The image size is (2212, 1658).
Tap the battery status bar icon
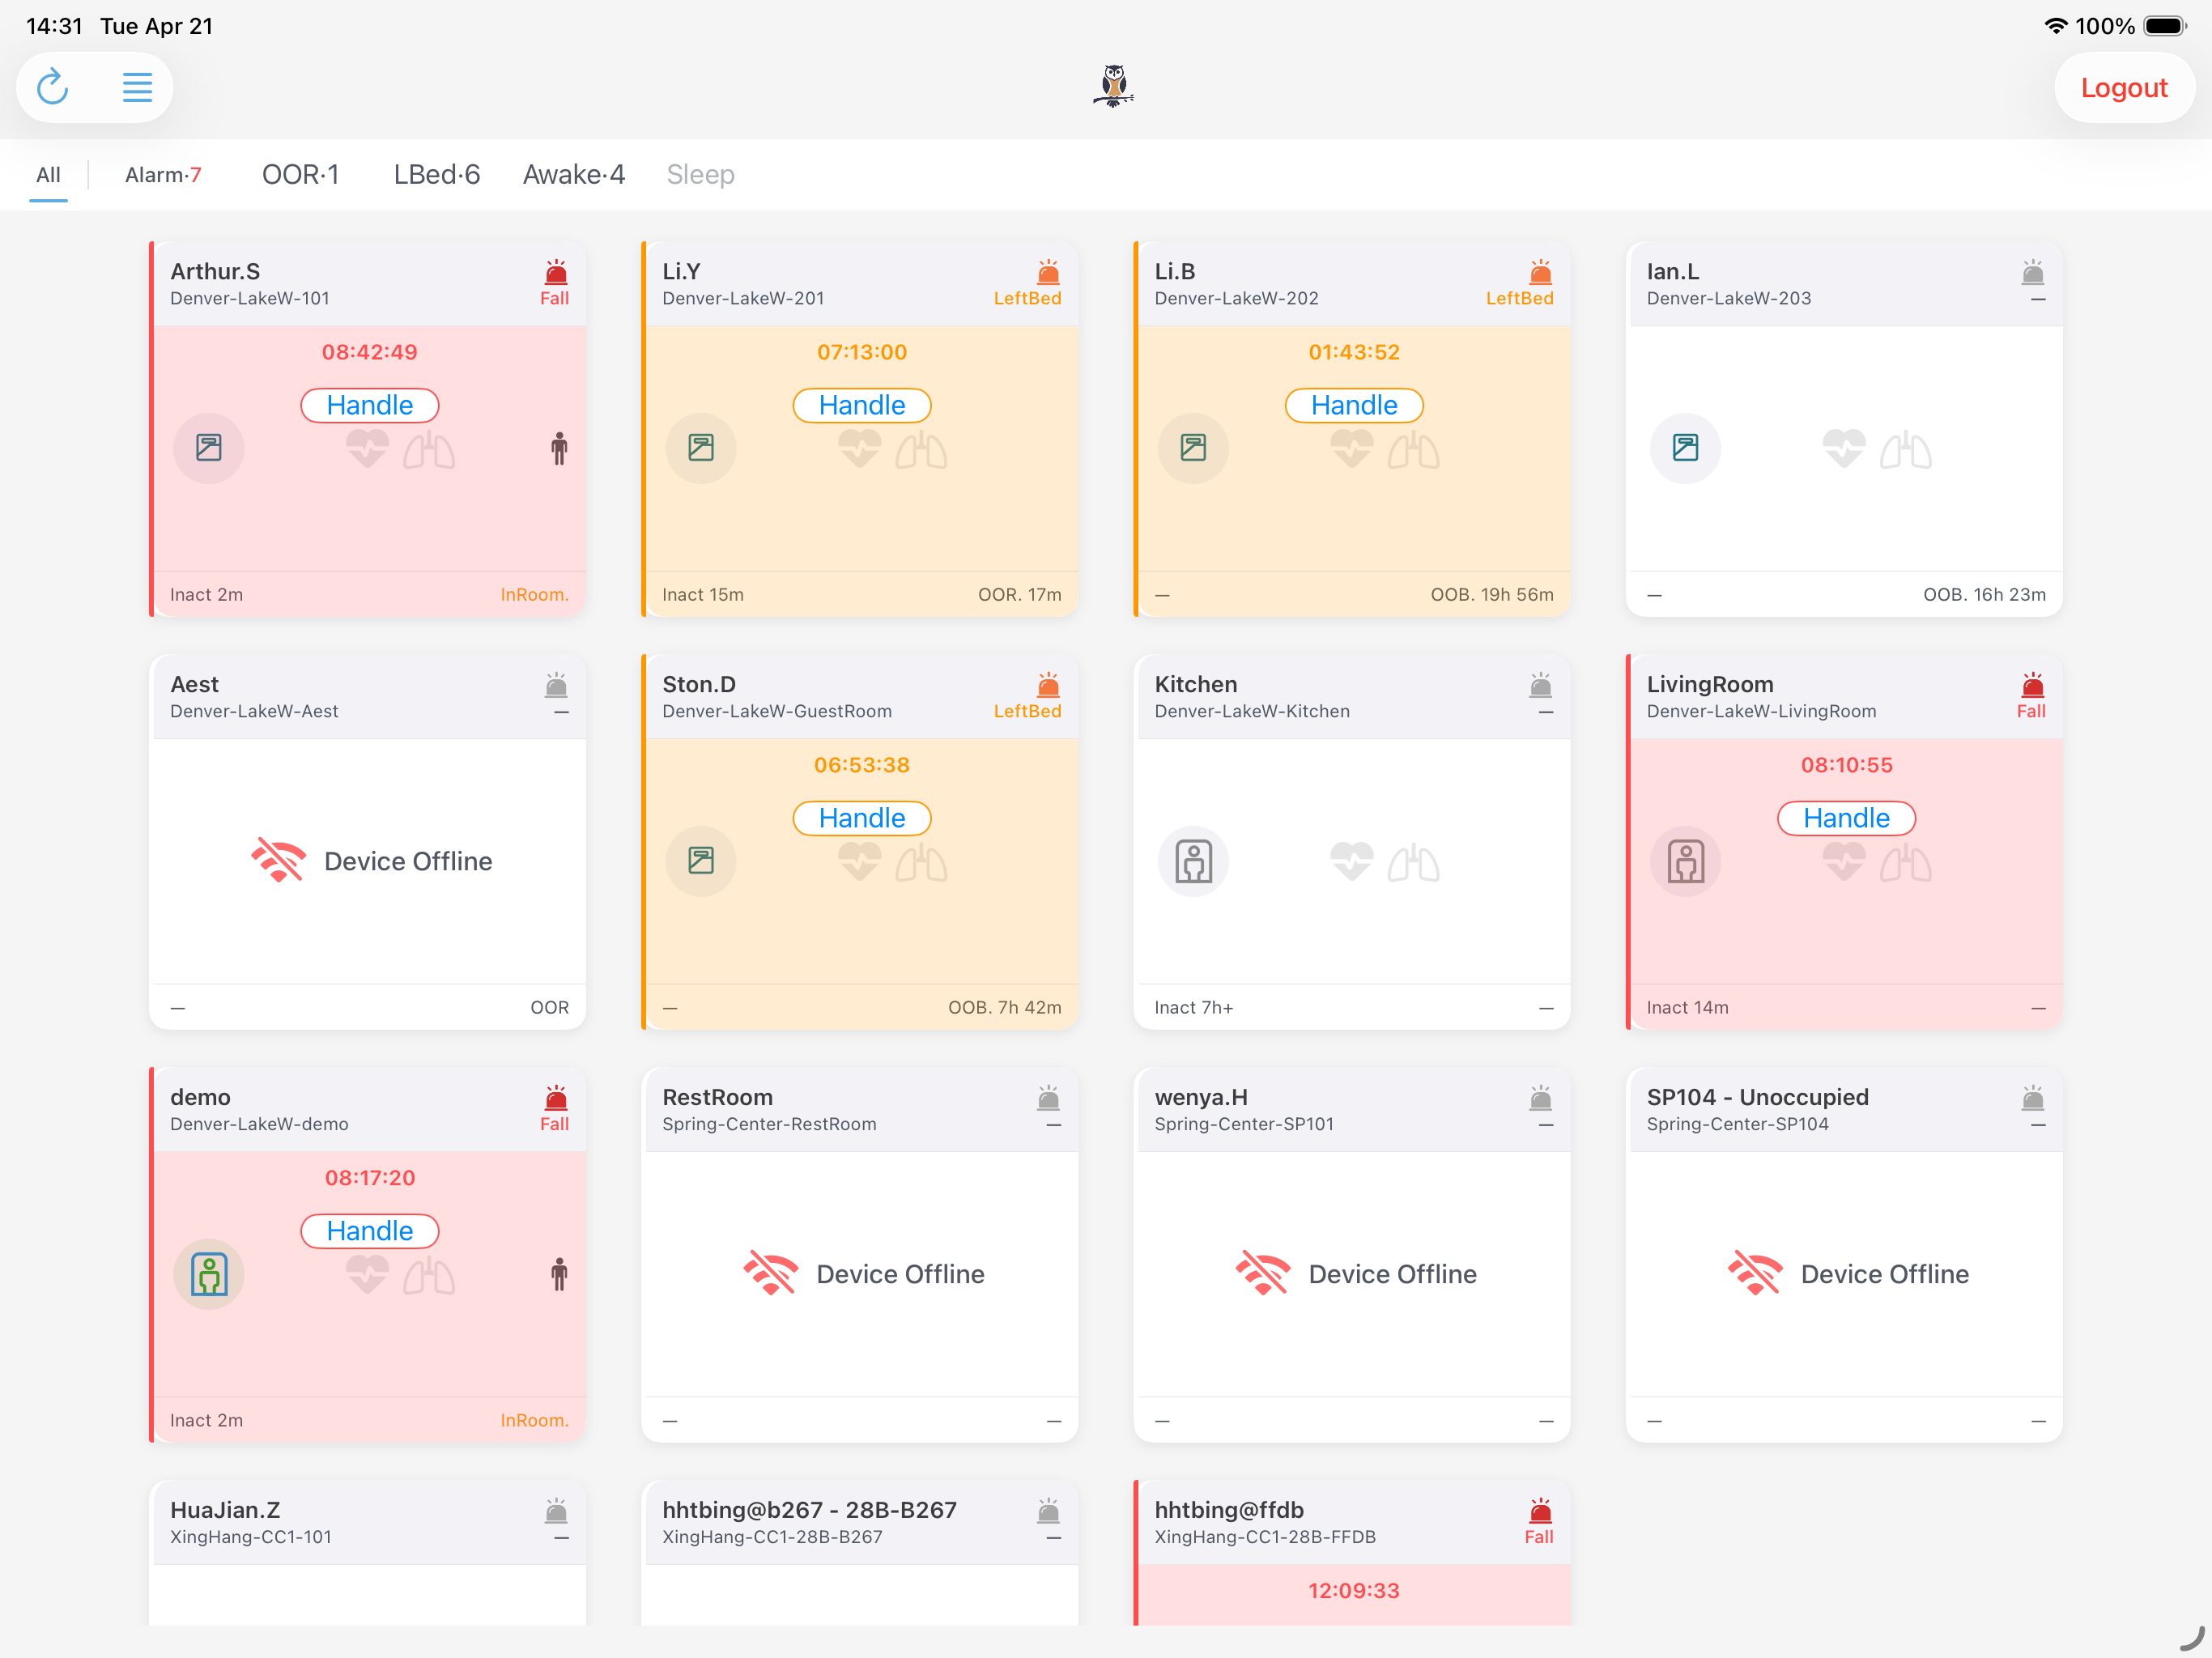point(2165,26)
